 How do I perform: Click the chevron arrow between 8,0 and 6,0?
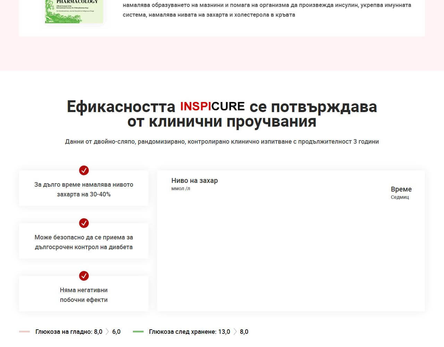[x=107, y=332]
